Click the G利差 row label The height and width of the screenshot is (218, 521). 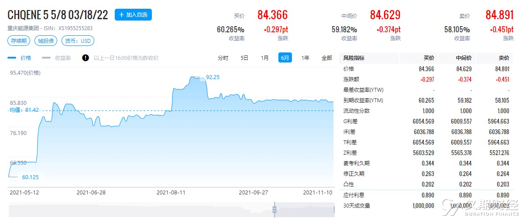click(x=350, y=121)
